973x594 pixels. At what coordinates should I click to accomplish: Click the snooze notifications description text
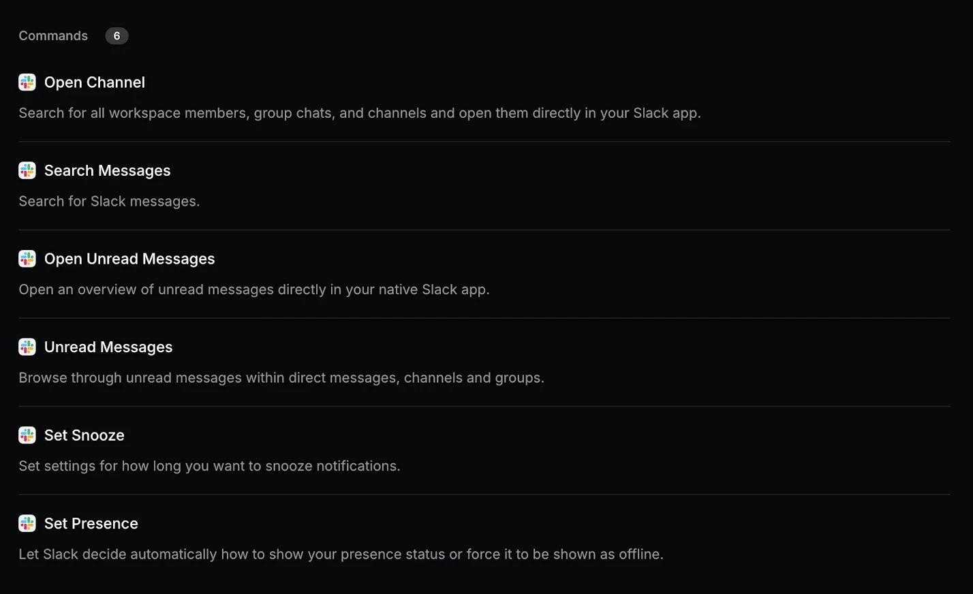tap(209, 466)
